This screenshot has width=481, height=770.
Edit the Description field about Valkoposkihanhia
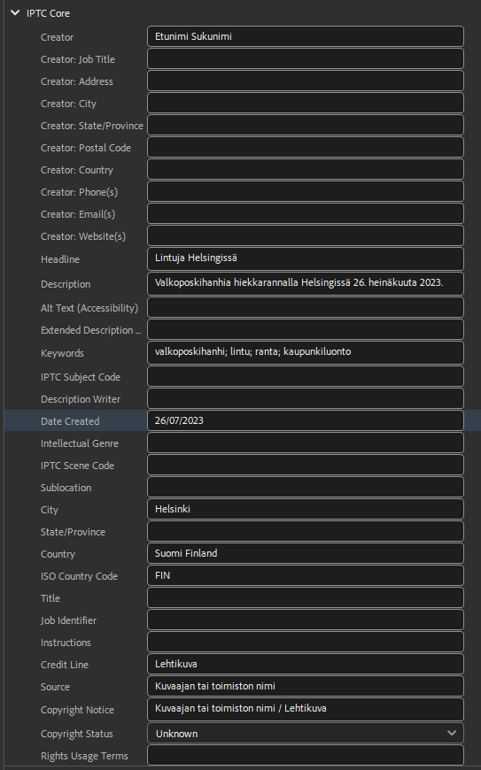(306, 283)
